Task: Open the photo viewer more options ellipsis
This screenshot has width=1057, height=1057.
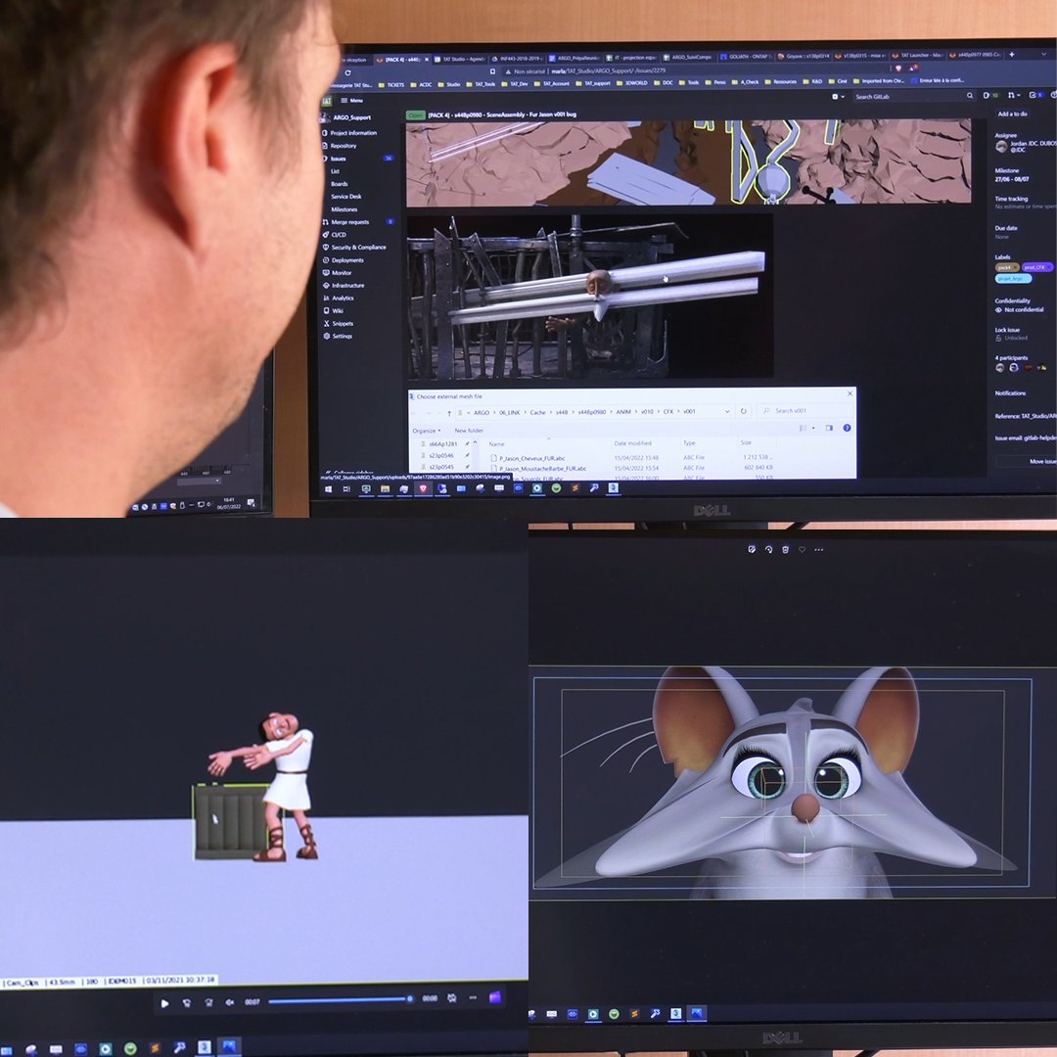Action: (819, 549)
